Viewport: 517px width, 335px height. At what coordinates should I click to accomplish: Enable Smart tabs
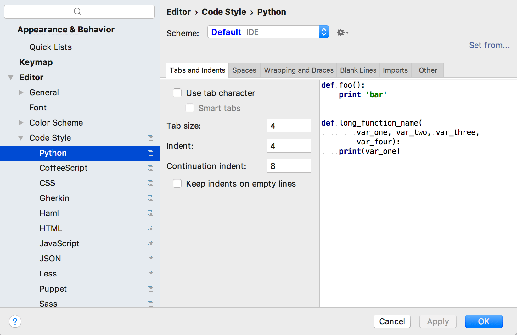(190, 108)
